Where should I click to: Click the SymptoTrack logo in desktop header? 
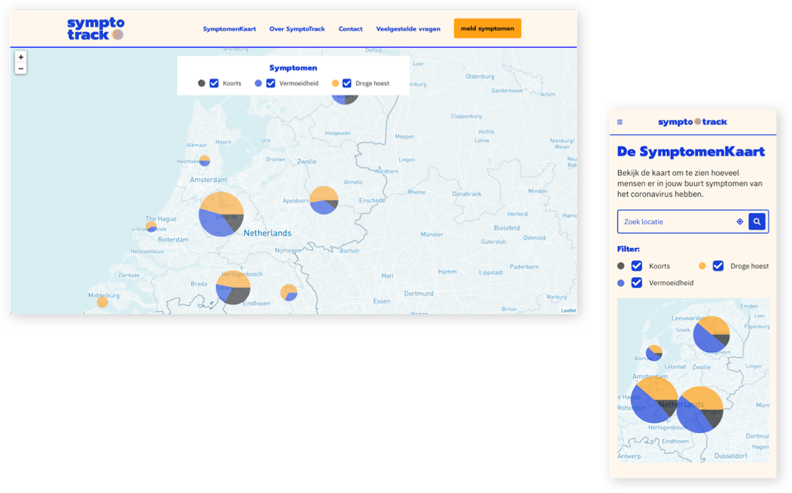[96, 29]
